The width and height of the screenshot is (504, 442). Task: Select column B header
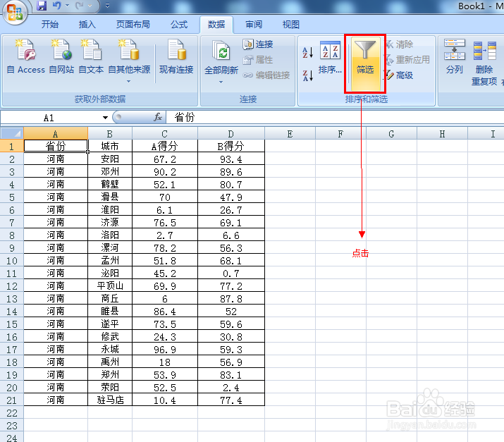tap(109, 133)
